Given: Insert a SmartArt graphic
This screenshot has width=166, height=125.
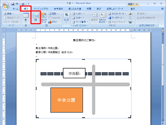Looking at the screenshot, I should pos(54,18).
